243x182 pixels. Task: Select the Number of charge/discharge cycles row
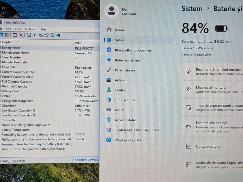pos(50,125)
